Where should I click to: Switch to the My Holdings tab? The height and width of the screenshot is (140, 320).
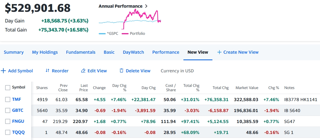45,52
